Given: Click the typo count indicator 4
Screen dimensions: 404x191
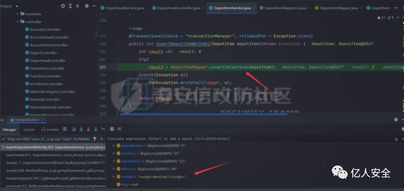Looking at the screenshot, I should tap(391, 17).
